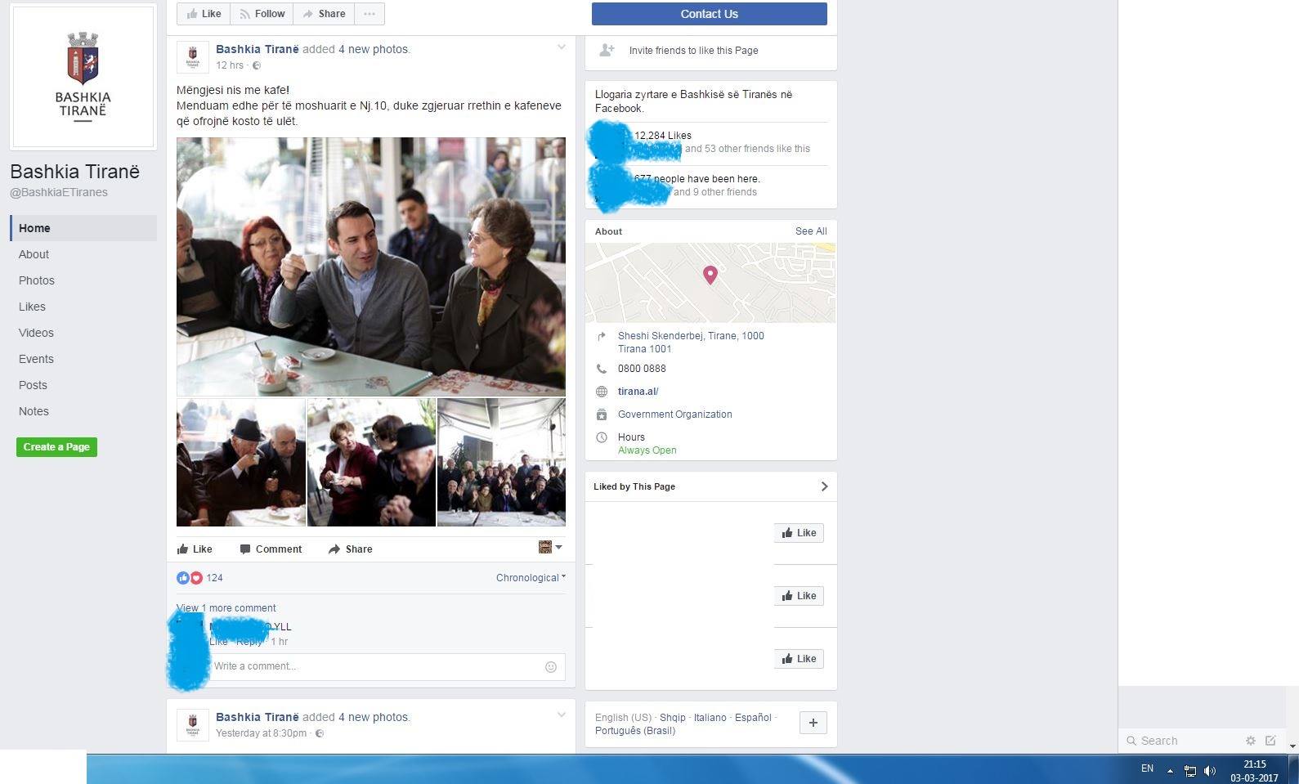Expand the Liked by This Page arrow
Viewport: 1299px width, 784px height.
click(x=824, y=486)
